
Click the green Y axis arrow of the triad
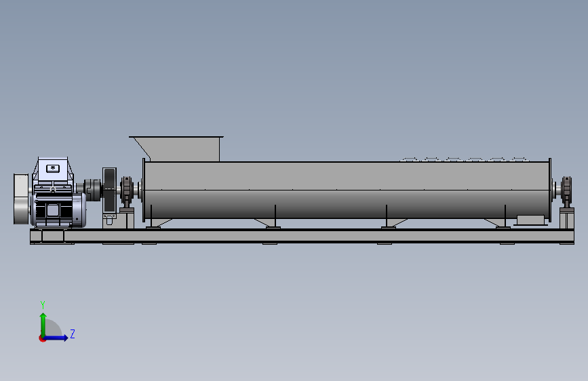(x=43, y=324)
